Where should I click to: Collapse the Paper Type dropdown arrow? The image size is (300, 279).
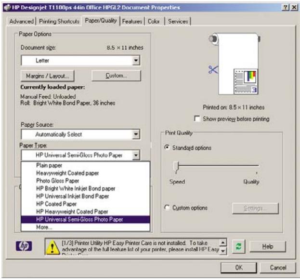coord(136,155)
